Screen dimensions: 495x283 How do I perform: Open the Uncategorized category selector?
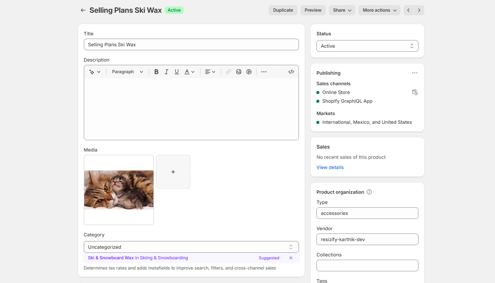tap(191, 247)
